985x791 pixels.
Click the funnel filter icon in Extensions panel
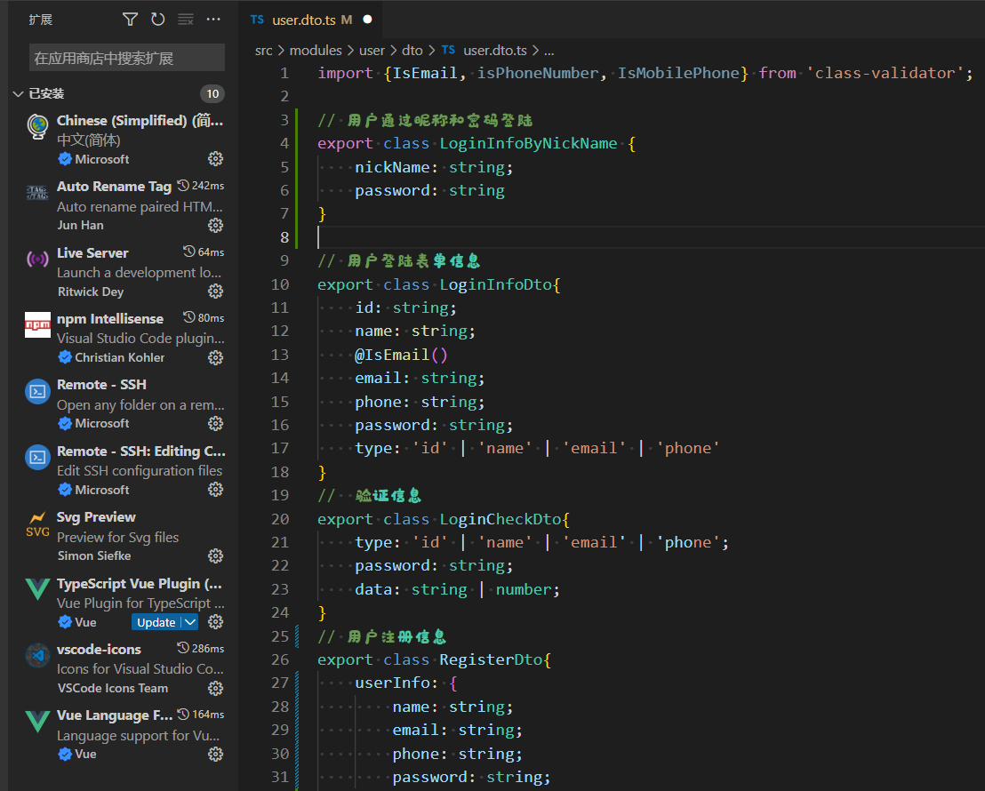[130, 18]
